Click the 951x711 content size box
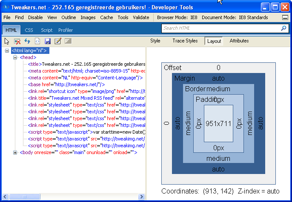 [218, 123]
